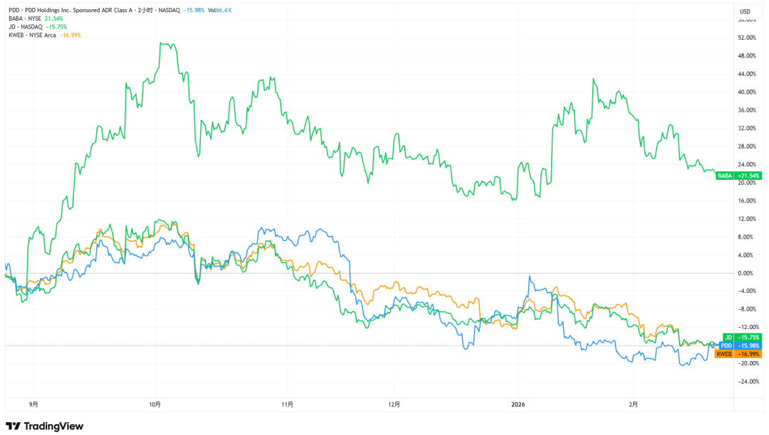
Task: Click the green BABA +21.54% price tag
Action: point(738,175)
